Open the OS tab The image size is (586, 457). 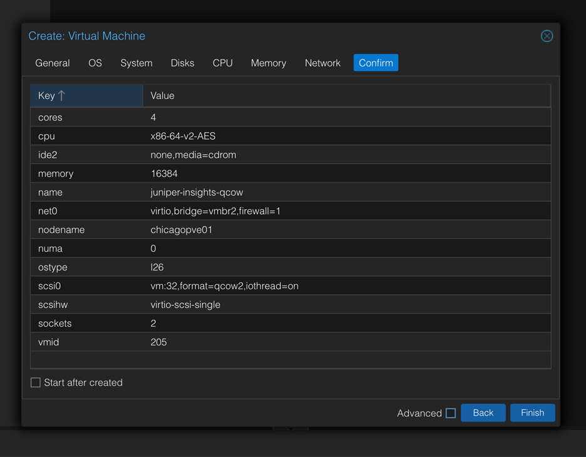coord(95,63)
